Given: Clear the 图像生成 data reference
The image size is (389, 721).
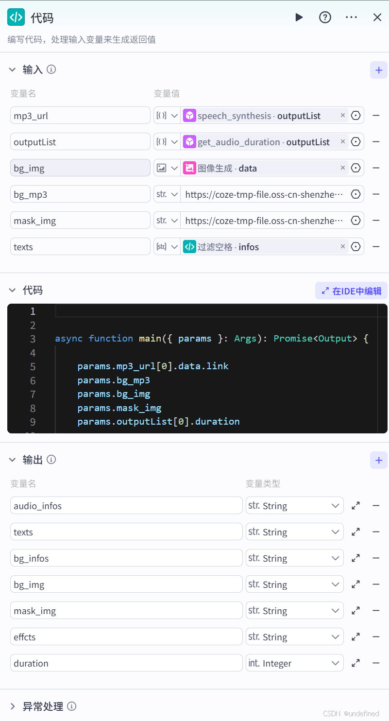Looking at the screenshot, I should click(342, 168).
